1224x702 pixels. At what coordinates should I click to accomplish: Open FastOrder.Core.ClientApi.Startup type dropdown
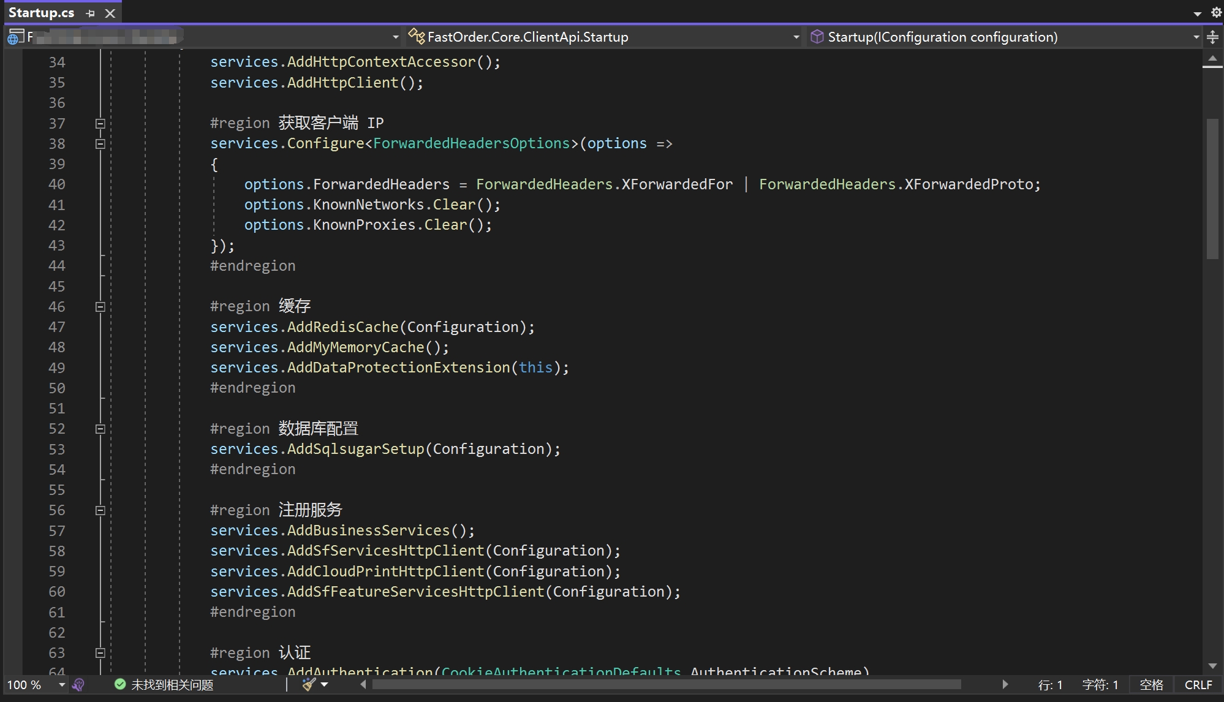coord(796,37)
